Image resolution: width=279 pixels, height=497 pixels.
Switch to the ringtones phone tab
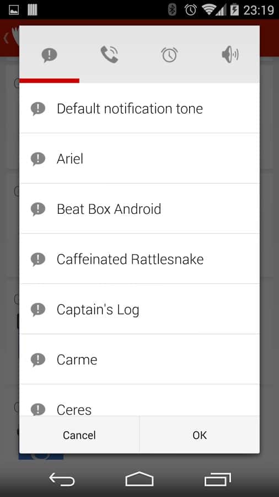click(x=109, y=55)
